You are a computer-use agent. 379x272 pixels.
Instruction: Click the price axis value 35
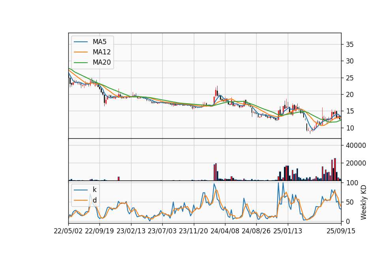point(350,45)
